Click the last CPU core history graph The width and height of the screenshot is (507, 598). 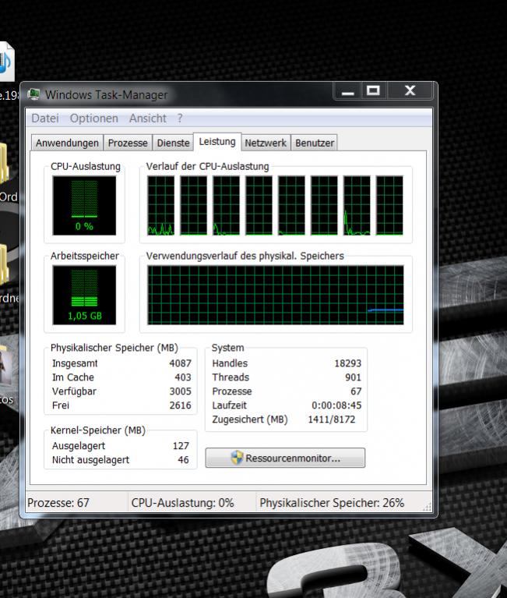click(389, 206)
